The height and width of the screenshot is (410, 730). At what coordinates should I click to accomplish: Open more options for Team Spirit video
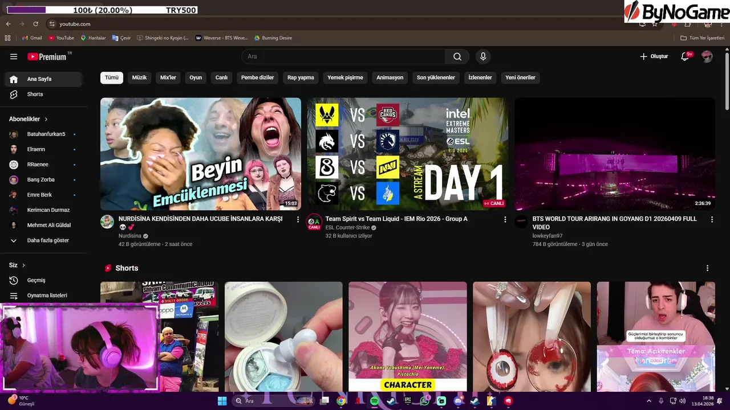505,219
